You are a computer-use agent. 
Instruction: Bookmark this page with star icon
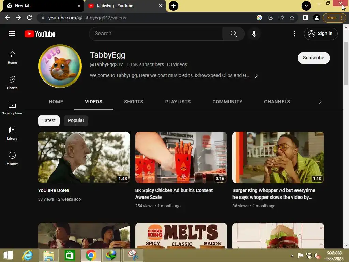[292, 18]
